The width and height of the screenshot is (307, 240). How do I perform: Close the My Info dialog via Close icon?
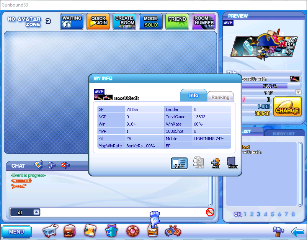click(x=232, y=163)
